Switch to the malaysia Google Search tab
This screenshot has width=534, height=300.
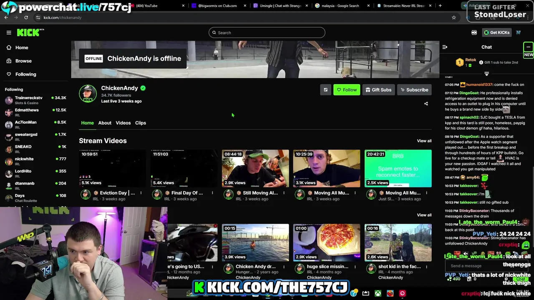342,6
